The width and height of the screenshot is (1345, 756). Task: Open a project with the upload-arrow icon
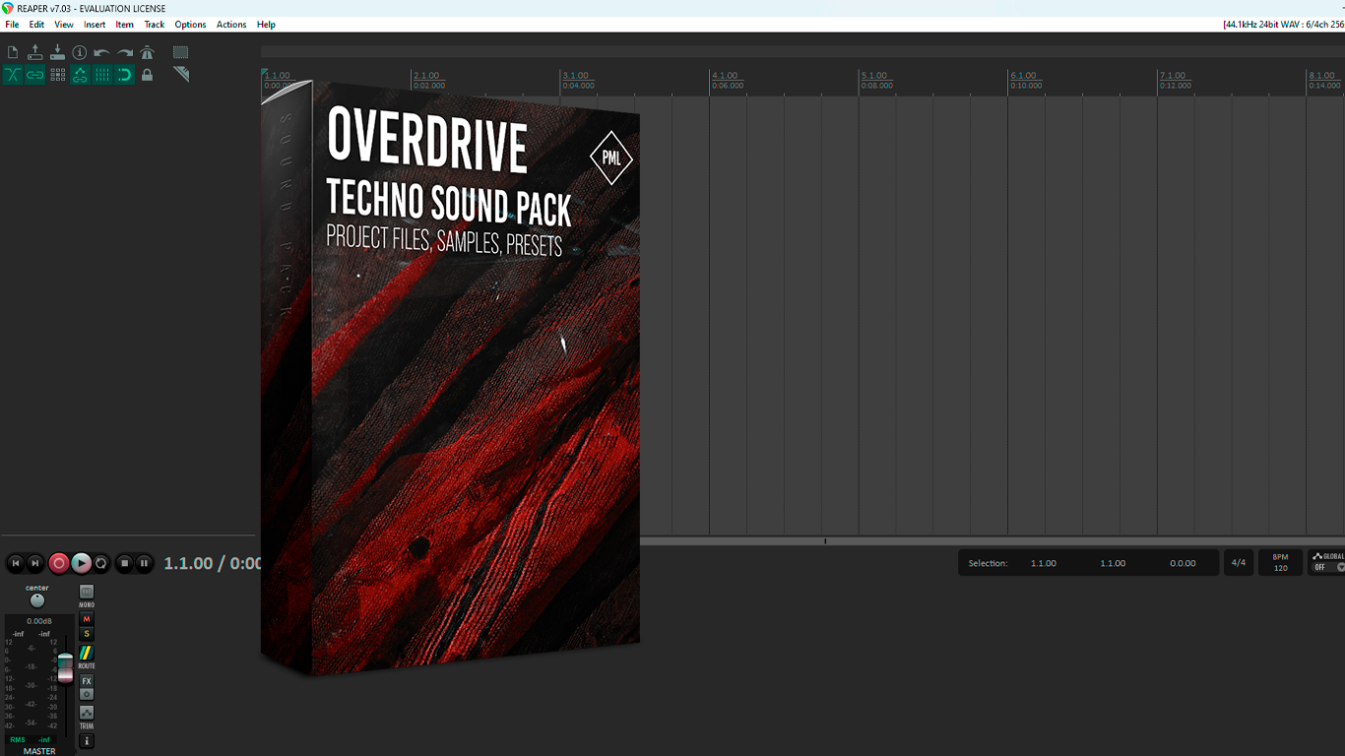click(35, 52)
